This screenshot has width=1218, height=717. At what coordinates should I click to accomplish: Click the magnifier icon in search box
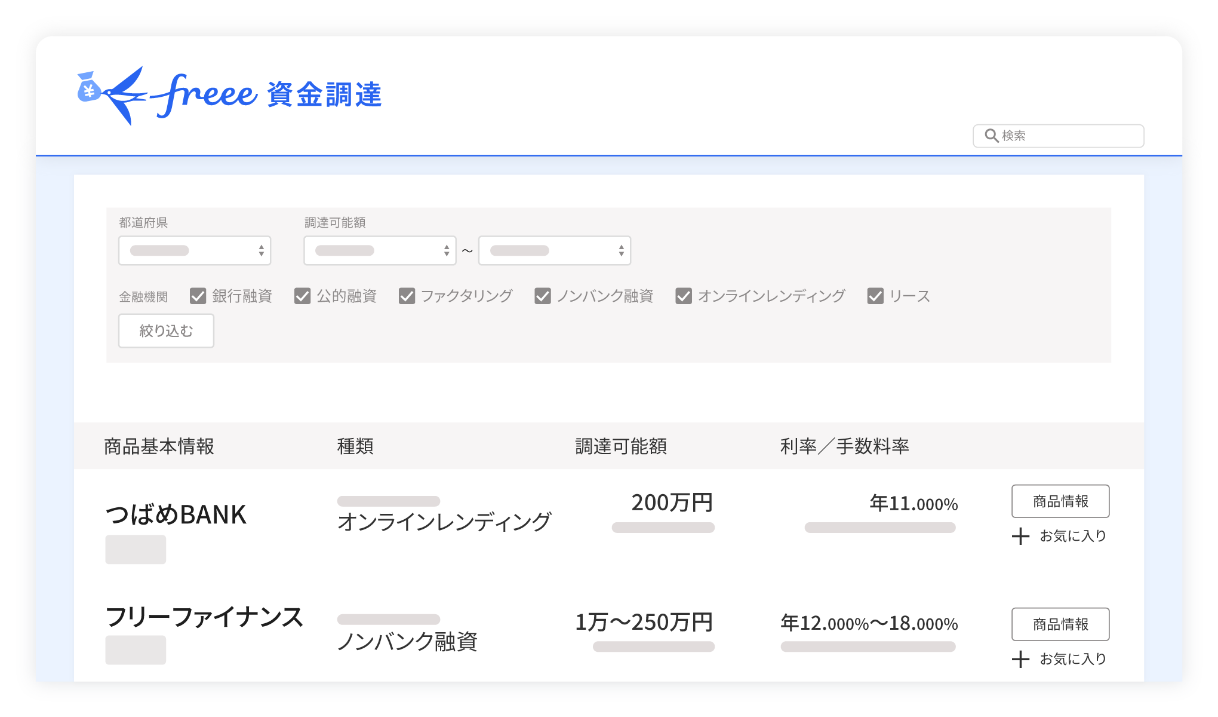[991, 136]
